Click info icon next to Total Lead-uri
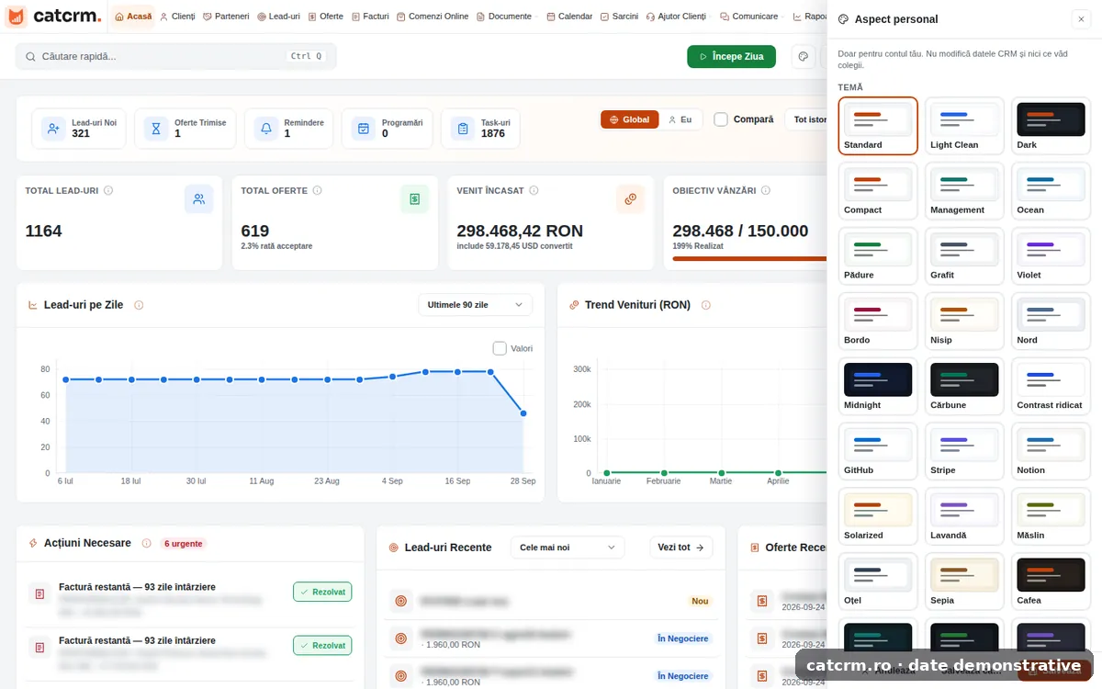1102x689 pixels. tap(108, 190)
